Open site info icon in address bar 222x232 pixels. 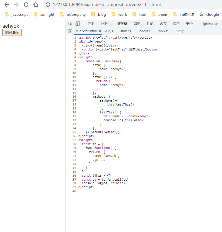click(x=48, y=5)
